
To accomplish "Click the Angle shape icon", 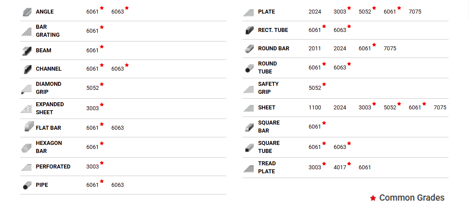I will click(27, 12).
